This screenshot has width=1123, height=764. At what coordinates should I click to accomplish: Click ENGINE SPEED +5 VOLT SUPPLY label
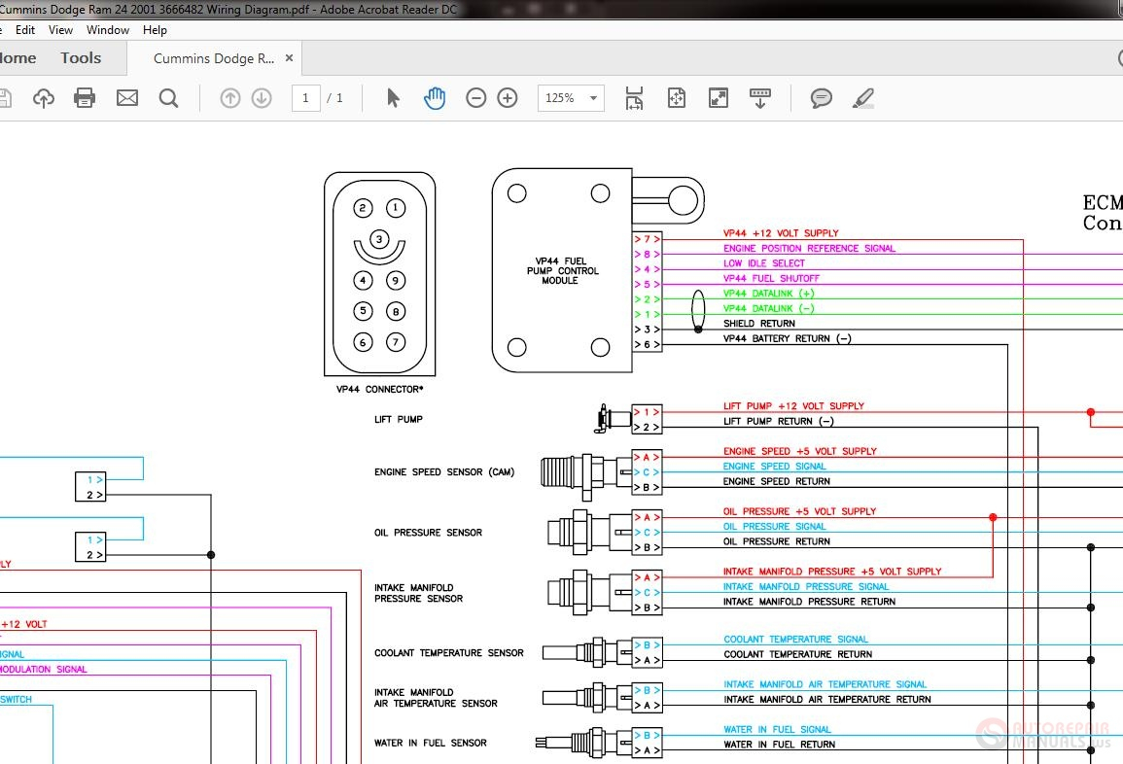pos(800,452)
